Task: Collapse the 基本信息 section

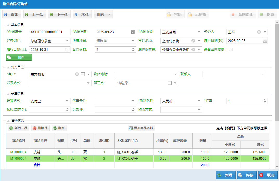Action: coord(8,25)
